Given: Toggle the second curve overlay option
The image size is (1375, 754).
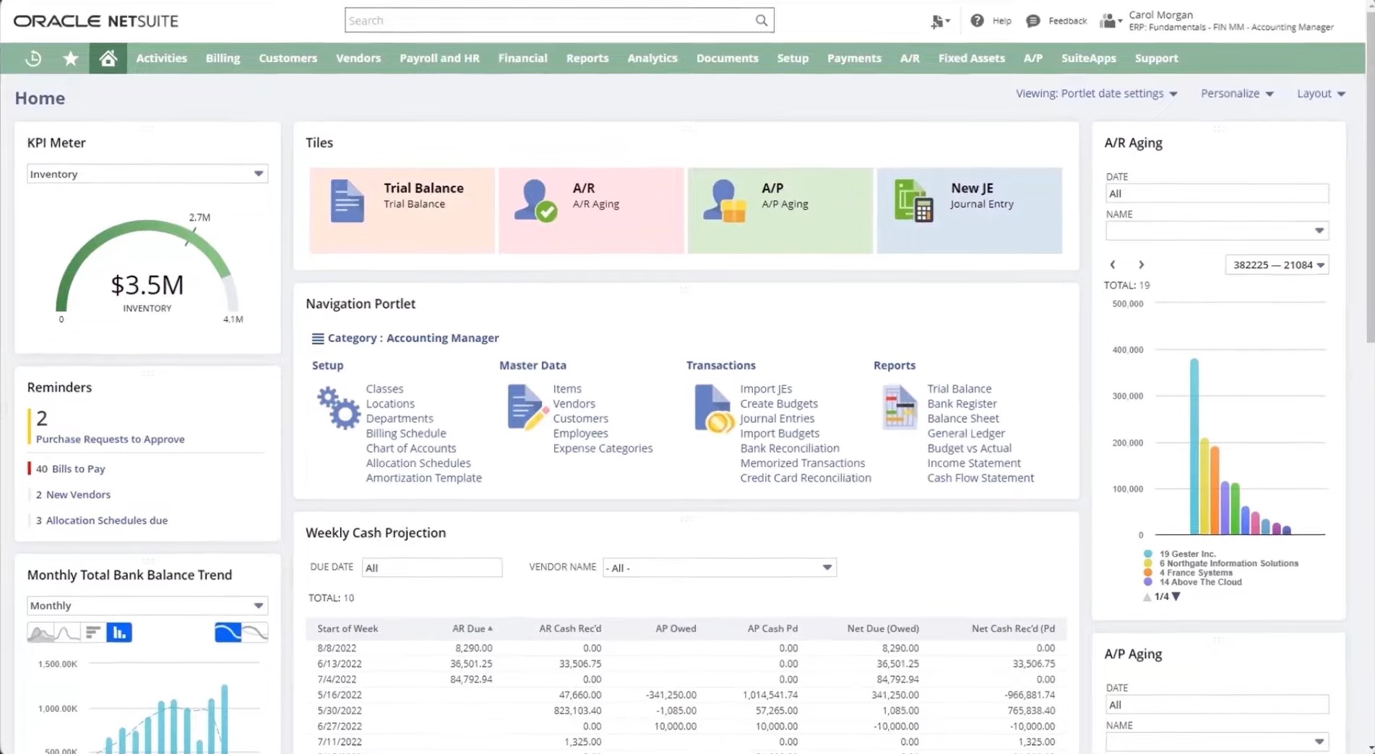Looking at the screenshot, I should tap(255, 633).
